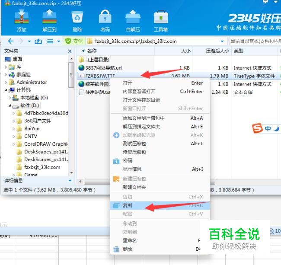Choose 内部查看器打开 in the context menu
Image resolution: width=281 pixels, height=265 pixels.
160,91
